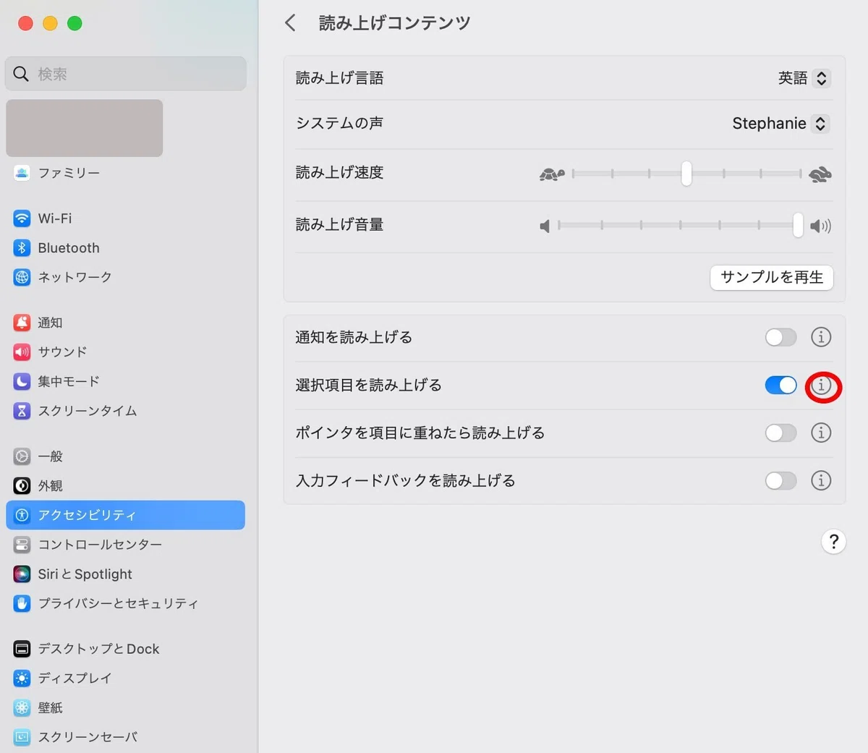The width and height of the screenshot is (868, 753).
Task: Enable 通知を読み上げる switch
Action: coord(781,337)
